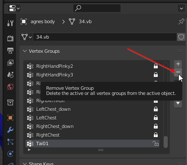Open the Render properties tab
This screenshot has height=165, width=187.
[x=10, y=38]
